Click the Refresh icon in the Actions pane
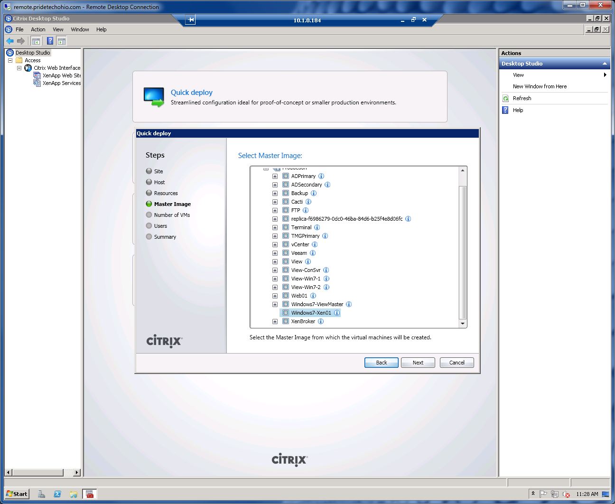The height and width of the screenshot is (504, 615). pyautogui.click(x=505, y=98)
